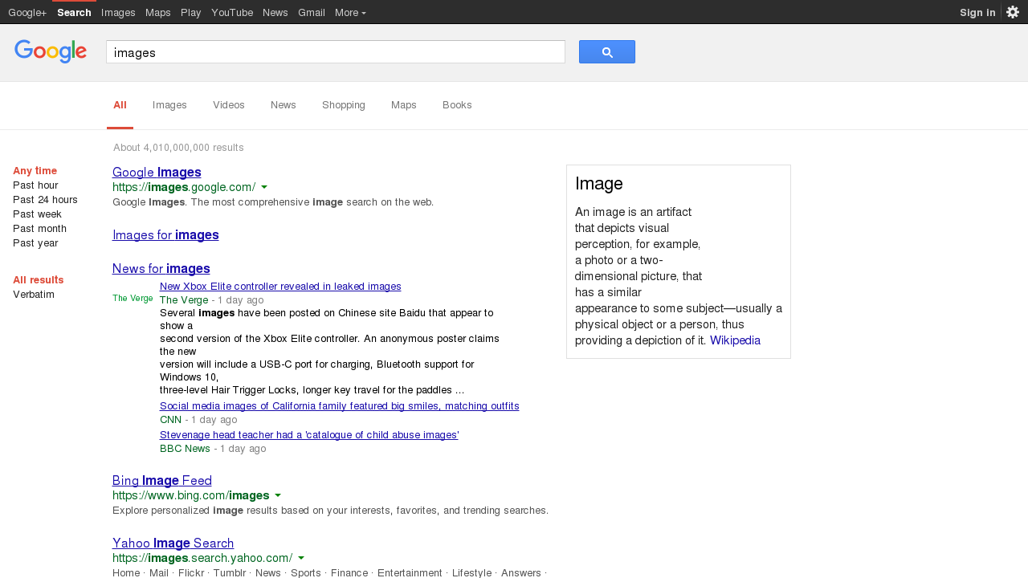Filter results to Past hour
Viewport: 1028px width, 578px height.
pos(35,185)
